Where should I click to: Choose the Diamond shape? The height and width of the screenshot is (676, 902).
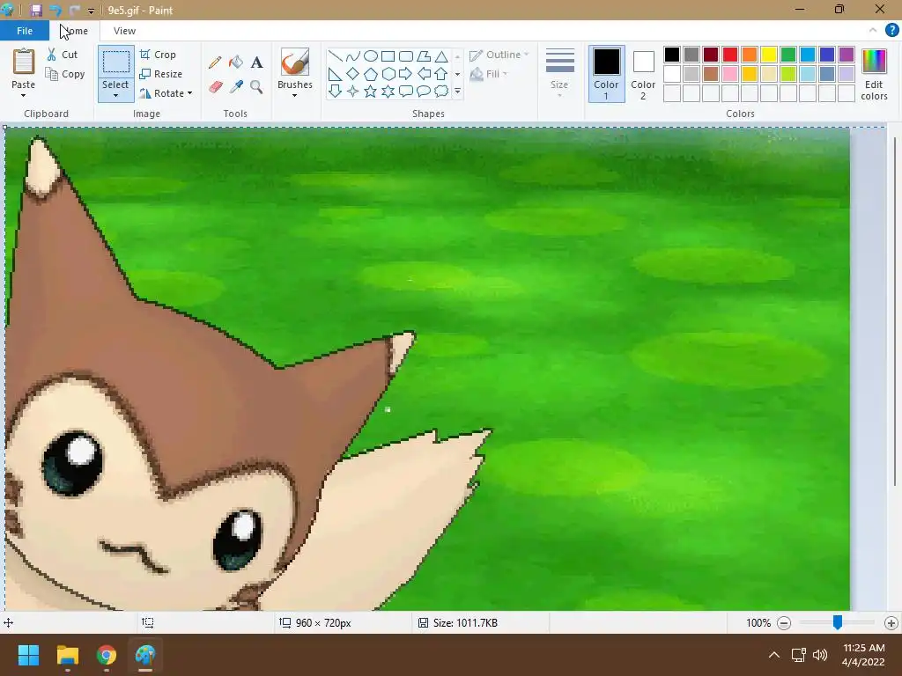point(352,74)
